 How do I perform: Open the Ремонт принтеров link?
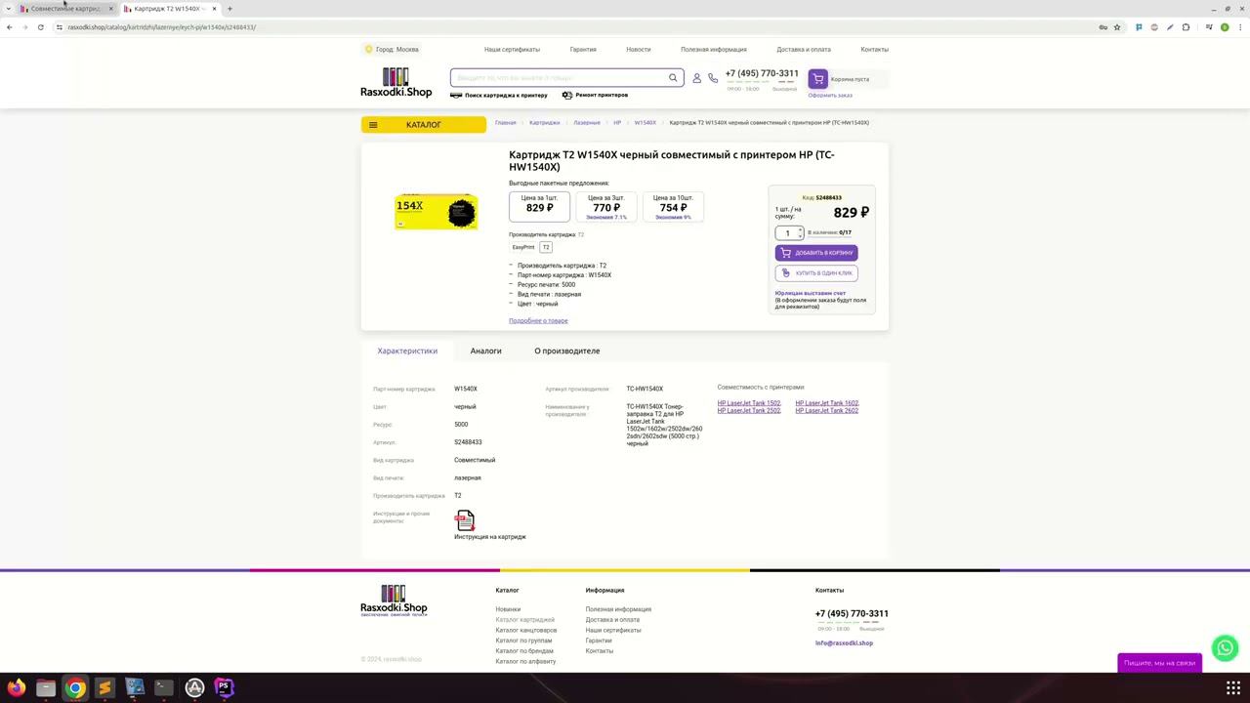click(x=595, y=96)
